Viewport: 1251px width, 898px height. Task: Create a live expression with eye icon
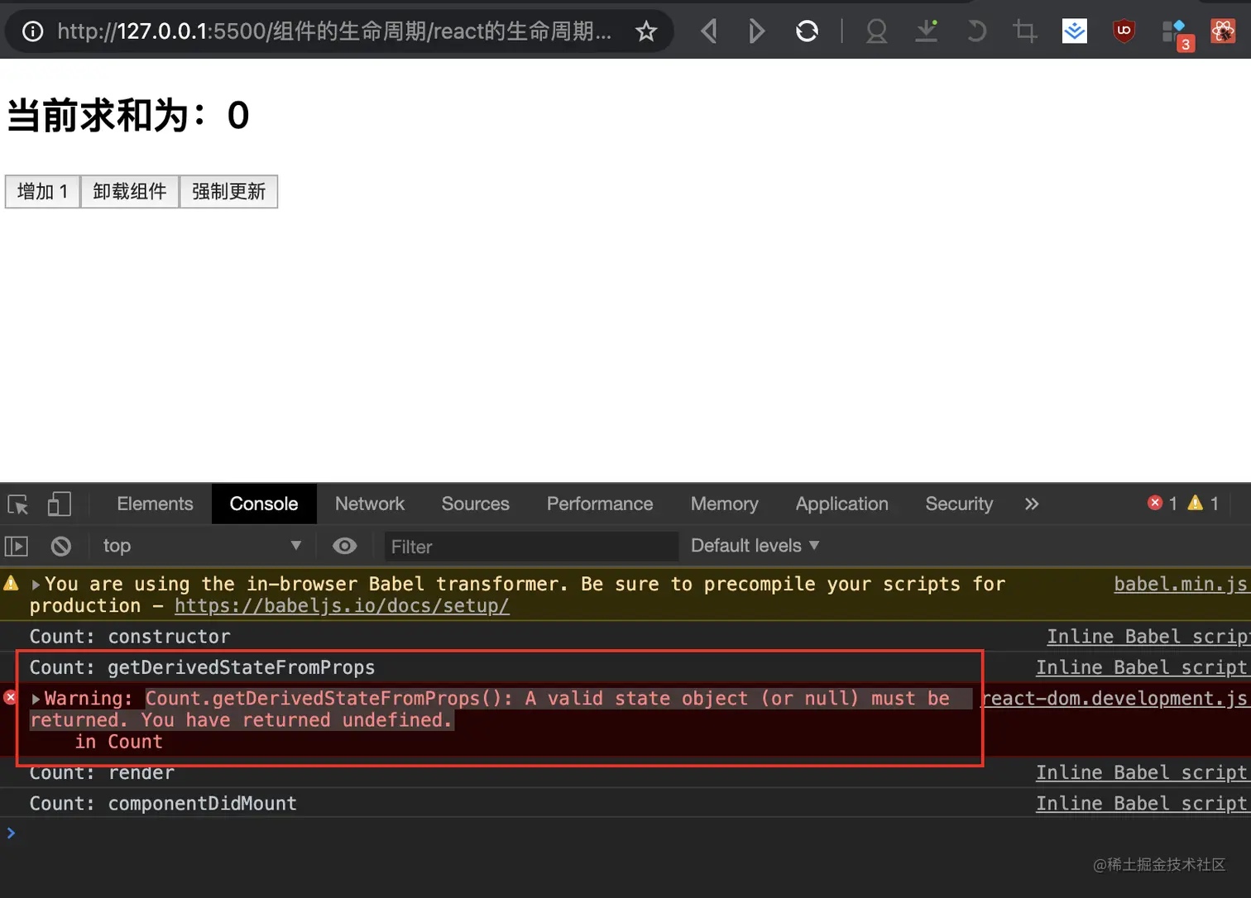(344, 546)
